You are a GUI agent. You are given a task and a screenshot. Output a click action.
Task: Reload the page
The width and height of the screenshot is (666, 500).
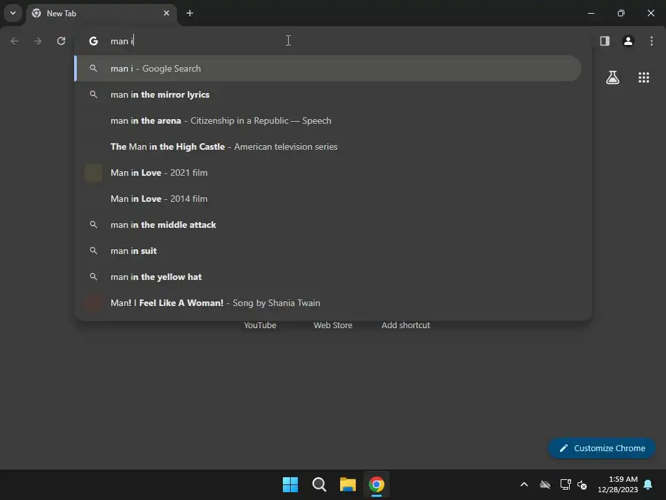61,41
